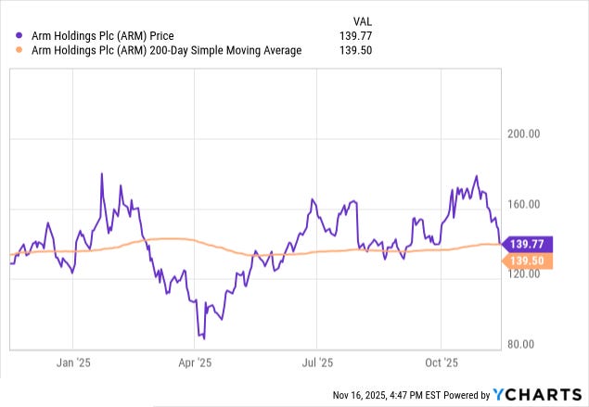Click the 'Nov 16, 2025, 4:47 PM EST' timestamp
The width and height of the screenshot is (589, 407).
[388, 395]
